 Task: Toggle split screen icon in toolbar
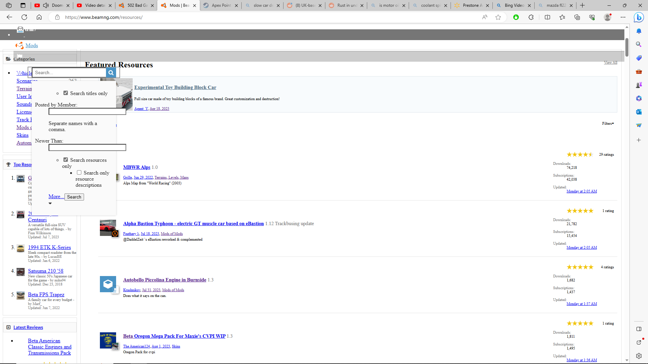547,17
